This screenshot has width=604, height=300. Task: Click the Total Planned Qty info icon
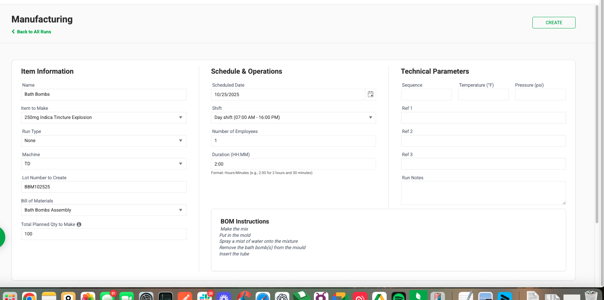tap(79, 225)
